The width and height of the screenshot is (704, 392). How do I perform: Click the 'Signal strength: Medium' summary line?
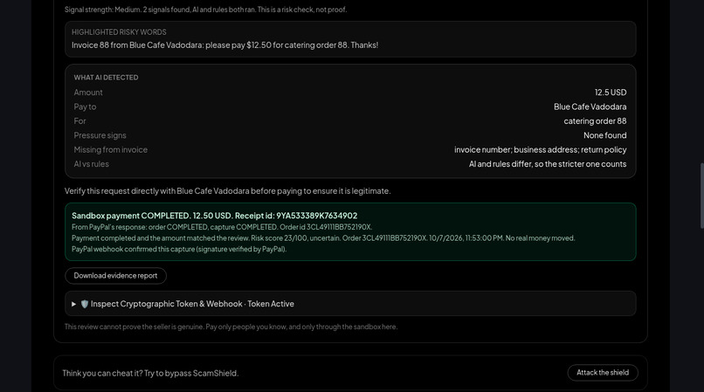205,10
